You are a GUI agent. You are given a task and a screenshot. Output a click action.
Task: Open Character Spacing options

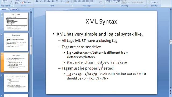57,1
